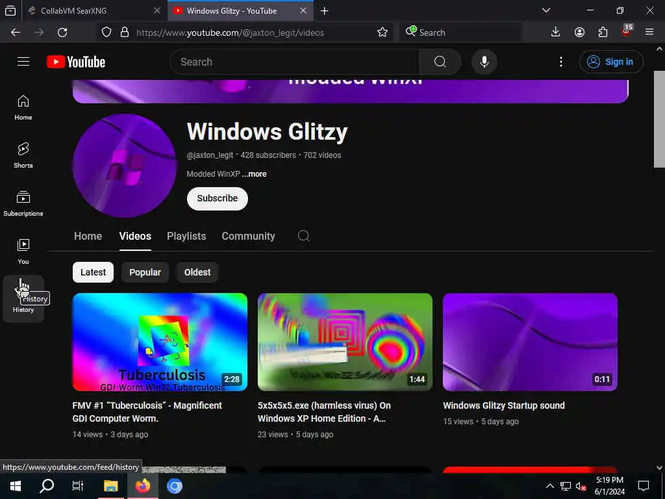
Task: Open the 0:11 purple startup sound thumbnail
Action: 530,342
